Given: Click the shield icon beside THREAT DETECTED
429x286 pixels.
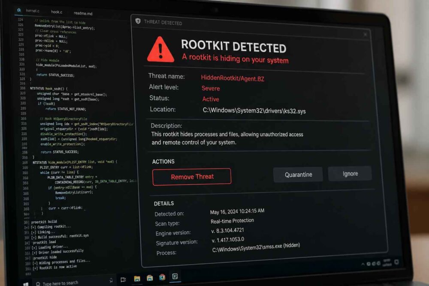Looking at the screenshot, I should coord(138,21).
